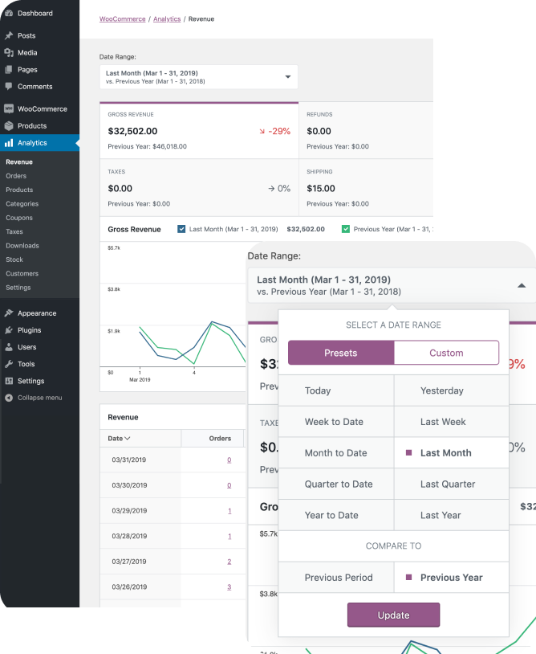The image size is (536, 654).
Task: Click the Posts pin icon
Action: (x=9, y=36)
